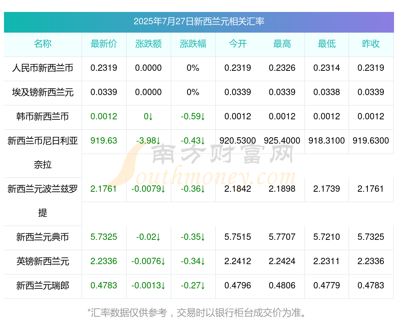Click the green 0.4783 latest price

[104, 285]
